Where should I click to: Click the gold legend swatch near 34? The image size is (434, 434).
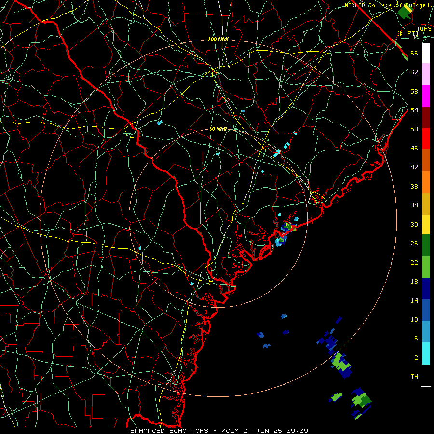click(426, 204)
